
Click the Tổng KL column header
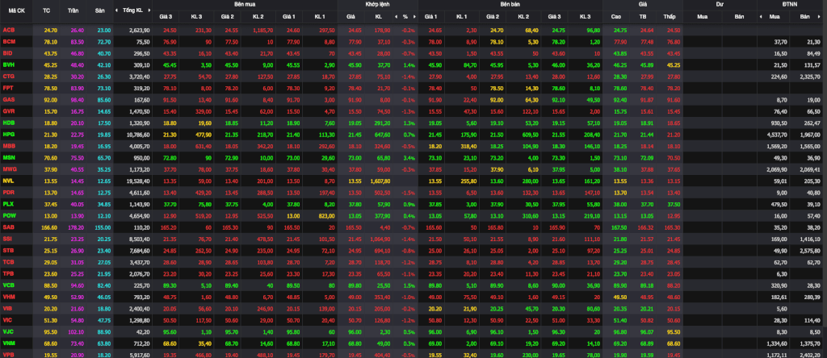(x=132, y=10)
